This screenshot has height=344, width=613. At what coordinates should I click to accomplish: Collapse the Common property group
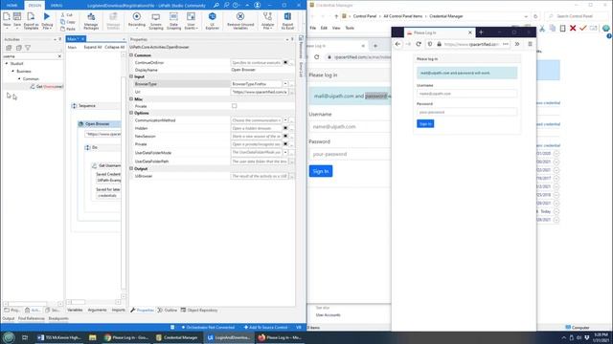(131, 55)
